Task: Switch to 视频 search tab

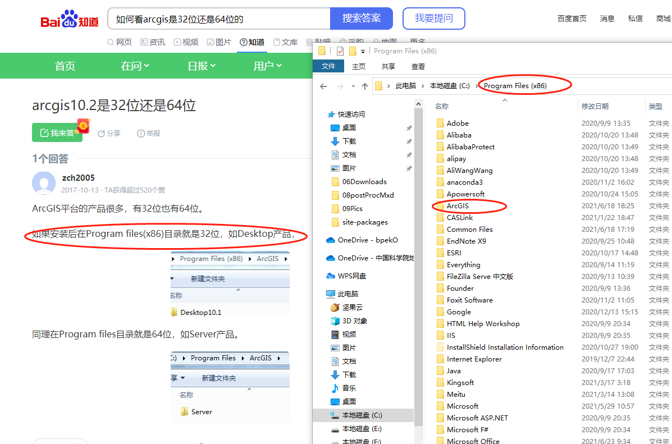Action: [x=186, y=42]
